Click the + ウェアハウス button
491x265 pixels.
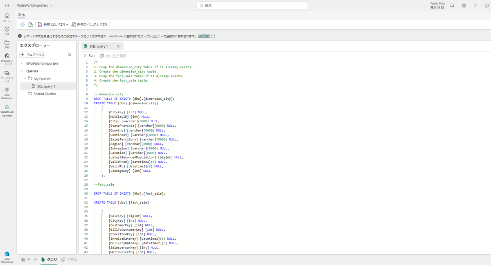click(33, 54)
